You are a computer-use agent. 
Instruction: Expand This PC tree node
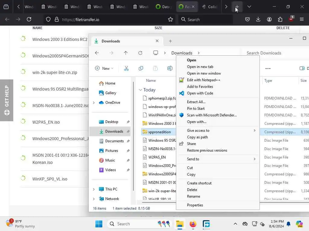point(94,189)
